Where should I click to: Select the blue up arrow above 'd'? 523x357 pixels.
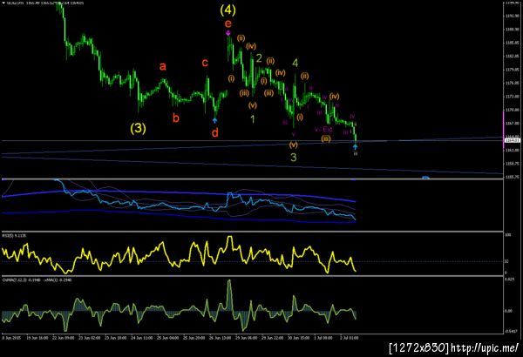coord(214,121)
